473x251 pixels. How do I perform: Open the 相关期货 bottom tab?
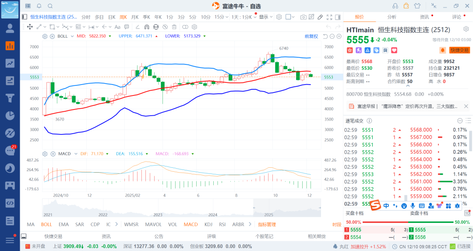(317, 237)
